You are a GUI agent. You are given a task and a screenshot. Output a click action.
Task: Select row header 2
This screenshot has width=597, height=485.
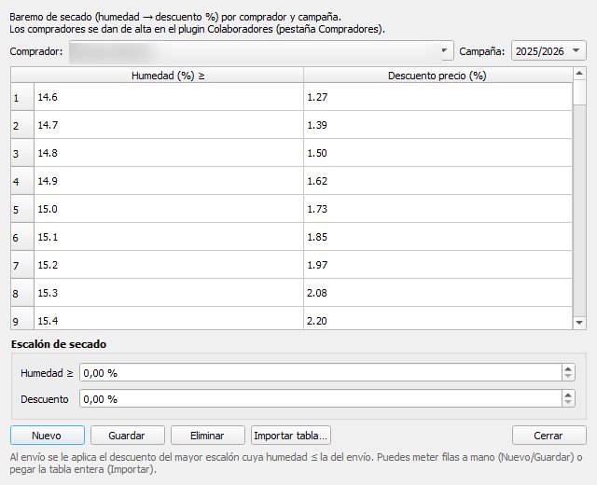click(x=22, y=125)
